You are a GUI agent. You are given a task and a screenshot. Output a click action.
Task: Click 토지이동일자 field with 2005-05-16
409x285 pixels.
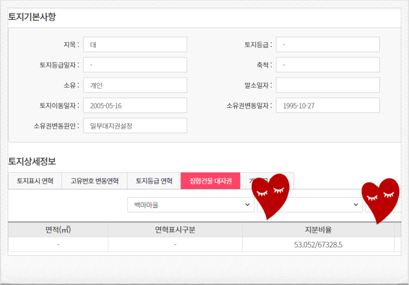(x=135, y=105)
